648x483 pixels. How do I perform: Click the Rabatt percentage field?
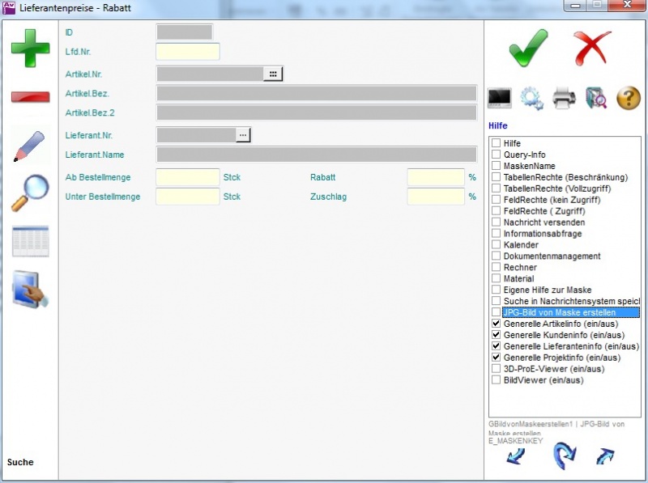(x=436, y=177)
